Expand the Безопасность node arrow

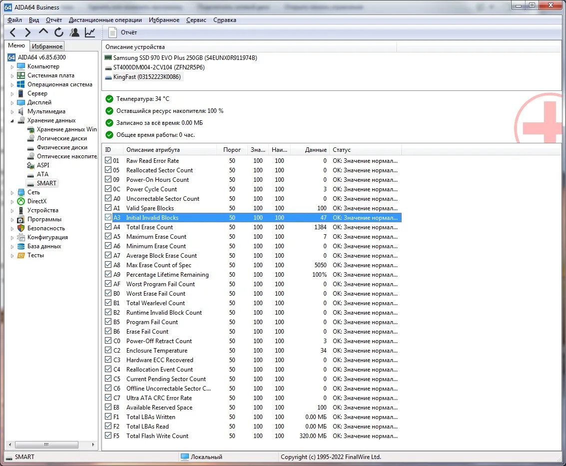pos(12,228)
